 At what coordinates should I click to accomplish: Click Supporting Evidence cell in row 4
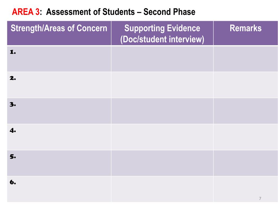(162, 137)
